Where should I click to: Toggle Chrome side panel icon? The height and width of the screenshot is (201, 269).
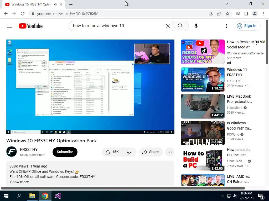[246, 14]
